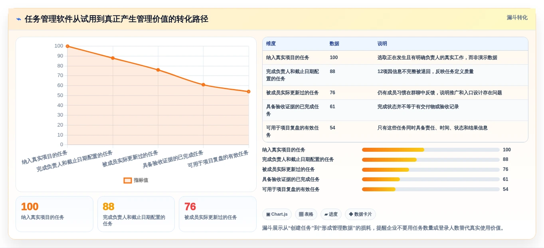Screen dimensions: 544x248
Task: Click the 数据 column header
Action: (x=334, y=44)
